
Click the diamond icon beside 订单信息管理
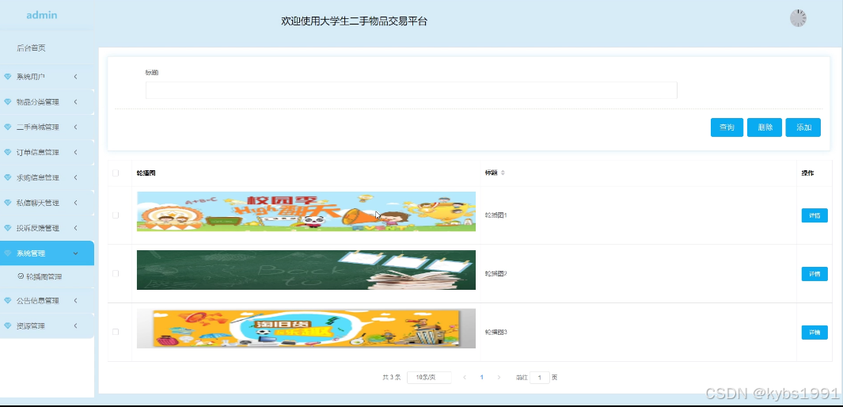coord(8,153)
